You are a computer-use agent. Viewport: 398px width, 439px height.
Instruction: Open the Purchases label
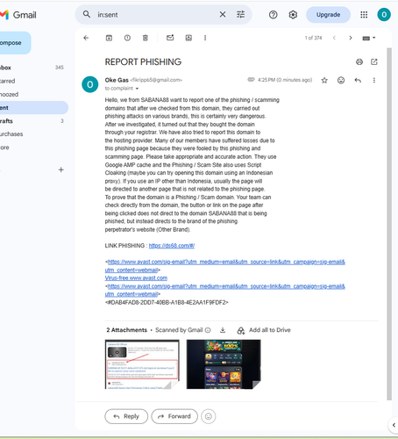tap(33, 134)
